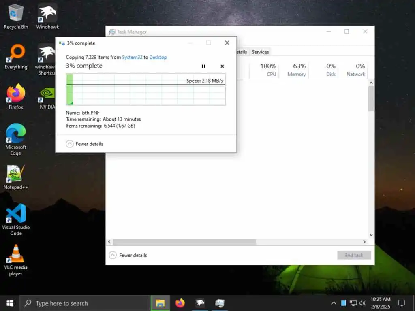415x311 pixels.
Task: Select the NVIDIA desktop shortcut
Action: 47,98
